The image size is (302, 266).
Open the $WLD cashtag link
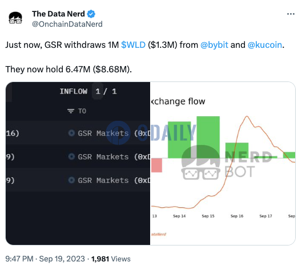[x=133, y=45]
